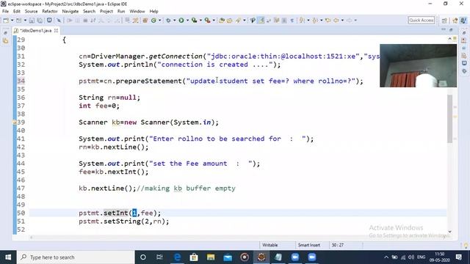Open the Project menu

tap(106, 12)
